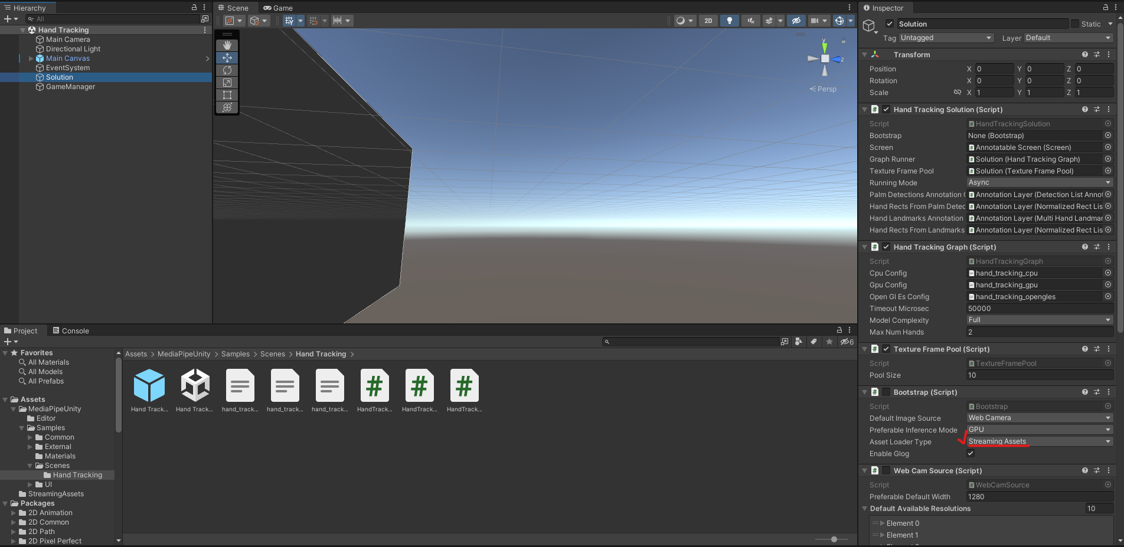1124x547 pixels.
Task: Open the Tag dropdown showing Untagged
Action: point(946,38)
